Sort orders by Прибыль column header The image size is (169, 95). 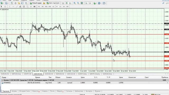(165, 77)
